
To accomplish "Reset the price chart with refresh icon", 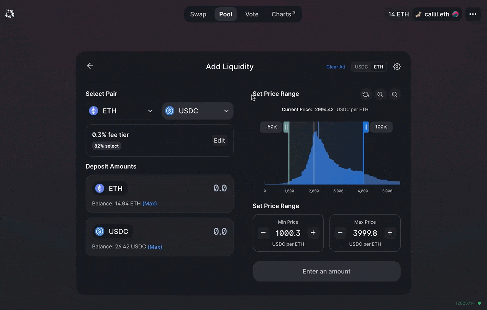I will [366, 95].
